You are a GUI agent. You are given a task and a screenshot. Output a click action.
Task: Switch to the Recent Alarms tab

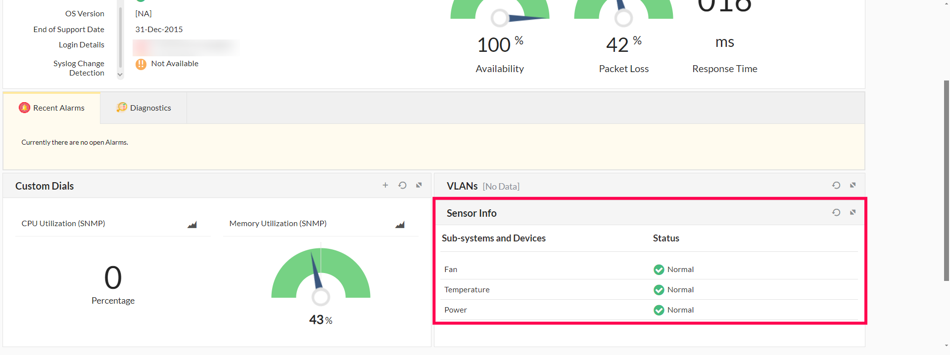[x=52, y=108]
